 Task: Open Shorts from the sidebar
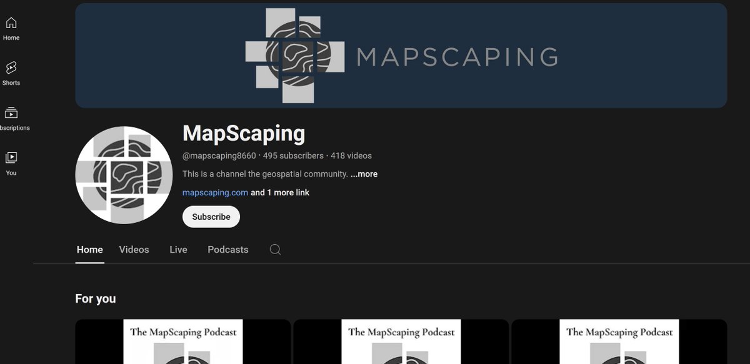pyautogui.click(x=11, y=74)
